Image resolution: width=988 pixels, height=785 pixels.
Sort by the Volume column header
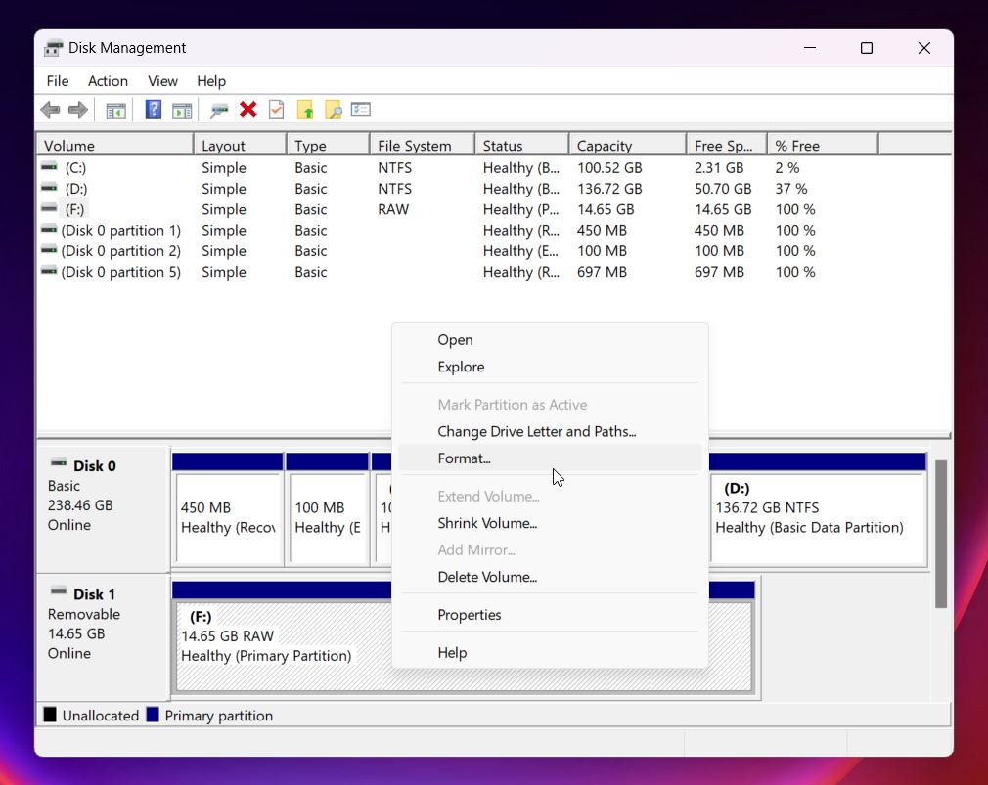(114, 146)
